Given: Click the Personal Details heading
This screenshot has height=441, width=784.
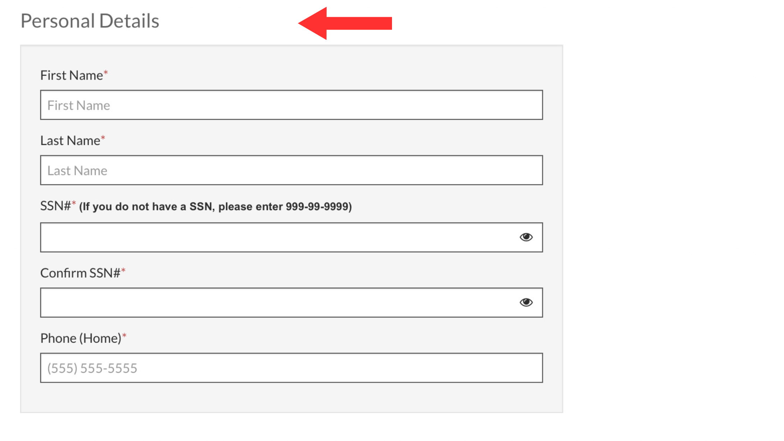Looking at the screenshot, I should point(90,21).
